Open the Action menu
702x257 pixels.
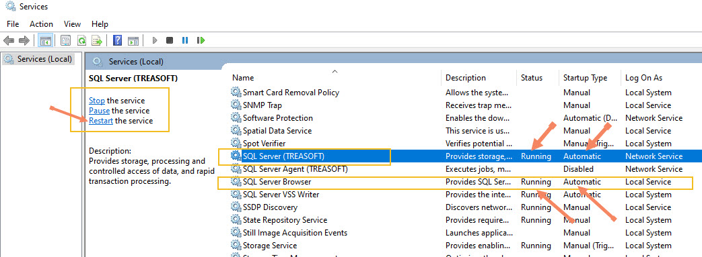tap(41, 24)
